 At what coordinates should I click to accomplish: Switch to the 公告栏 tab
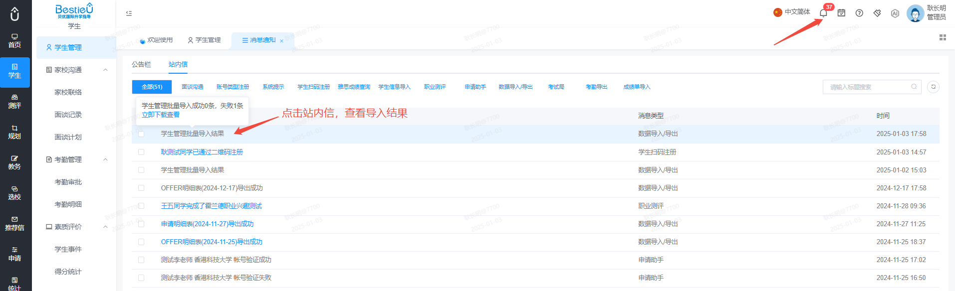coord(141,64)
